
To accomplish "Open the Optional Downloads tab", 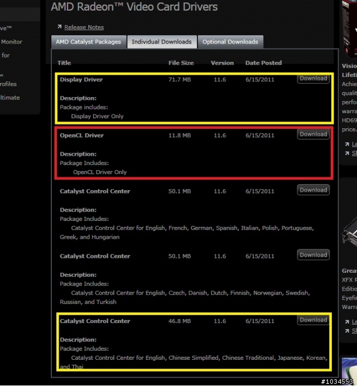I will pyautogui.click(x=230, y=42).
